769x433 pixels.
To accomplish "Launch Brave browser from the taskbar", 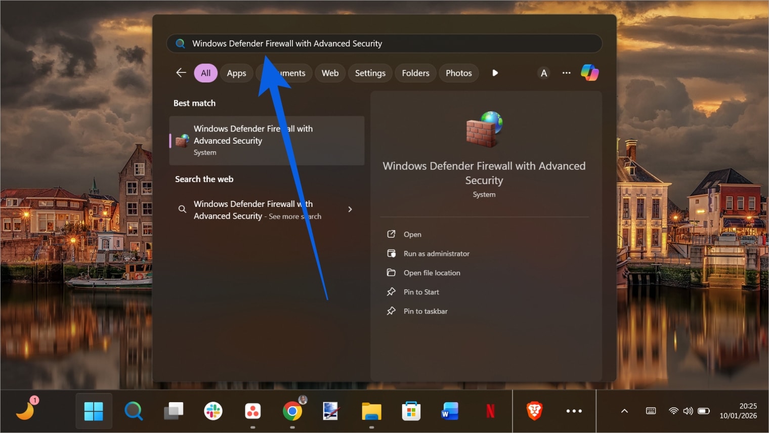I will pos(534,411).
